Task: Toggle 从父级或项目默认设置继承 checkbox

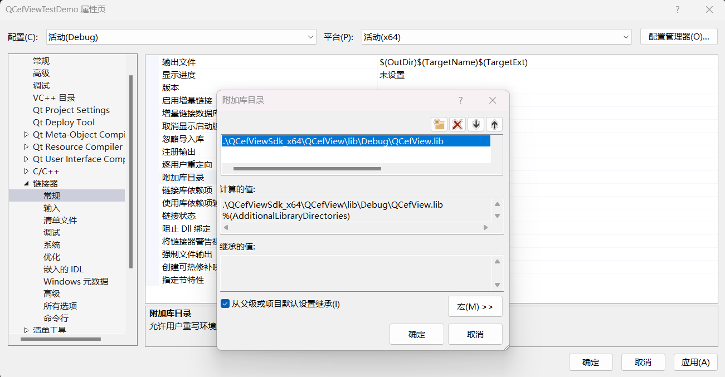Action: click(225, 303)
